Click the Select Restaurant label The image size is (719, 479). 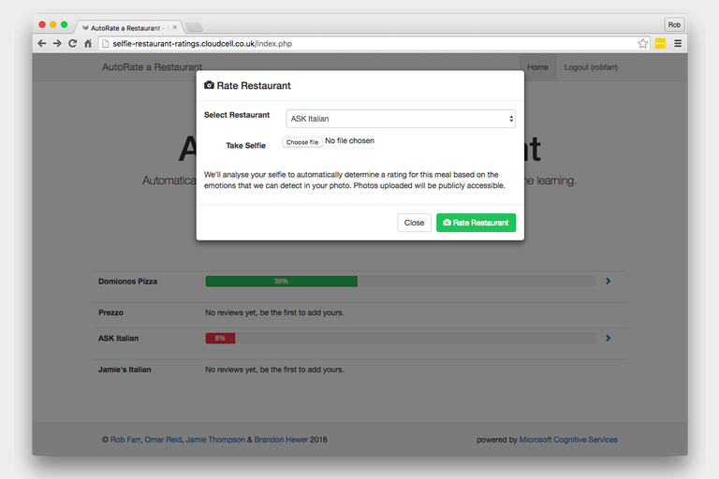point(237,115)
